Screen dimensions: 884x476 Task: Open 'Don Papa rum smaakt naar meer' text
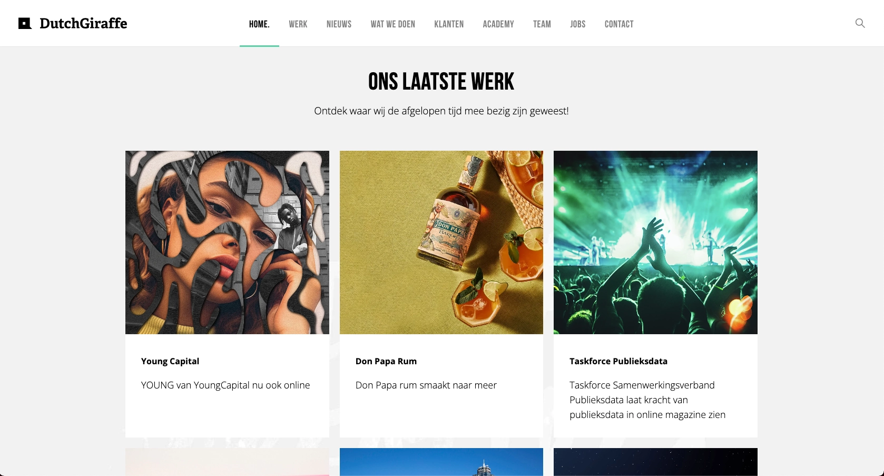click(x=426, y=385)
